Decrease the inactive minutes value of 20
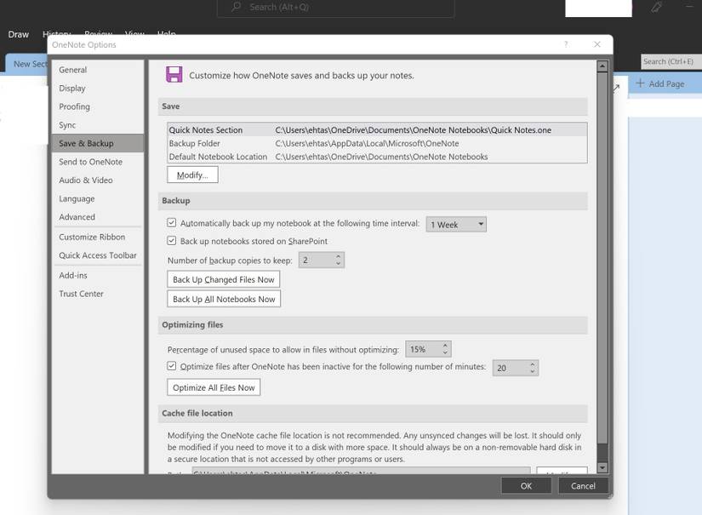 [x=533, y=369]
